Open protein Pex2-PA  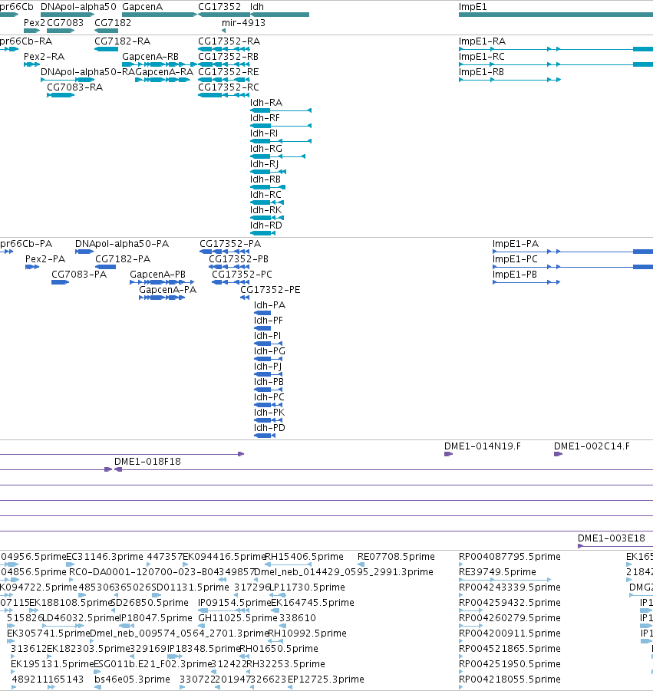click(45, 259)
